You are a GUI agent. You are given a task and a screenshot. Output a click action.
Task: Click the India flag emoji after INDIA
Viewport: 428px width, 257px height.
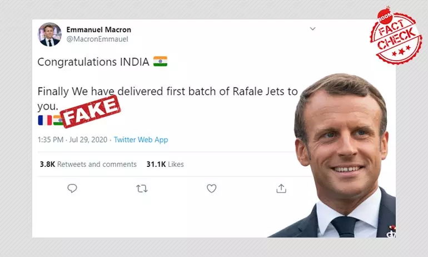tap(160, 61)
